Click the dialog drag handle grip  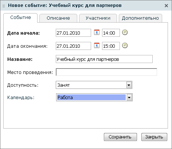pos(4,6)
